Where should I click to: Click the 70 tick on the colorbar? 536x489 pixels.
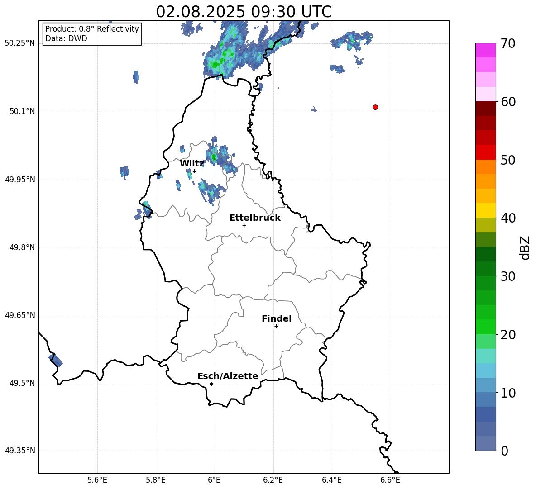(508, 43)
